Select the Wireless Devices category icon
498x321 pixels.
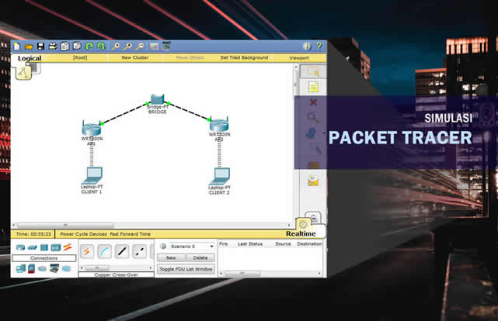pos(56,247)
